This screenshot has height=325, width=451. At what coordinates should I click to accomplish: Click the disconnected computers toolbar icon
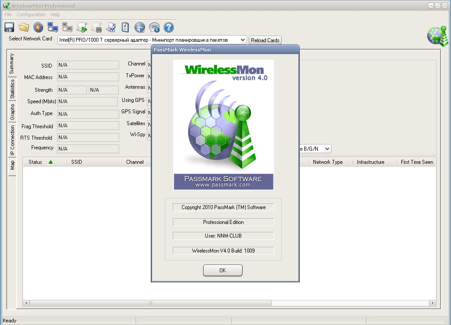click(x=67, y=27)
